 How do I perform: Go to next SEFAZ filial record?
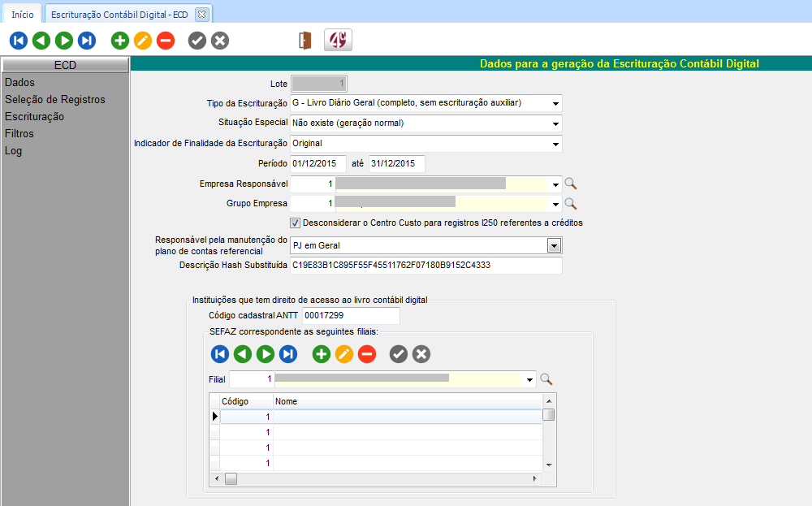(266, 354)
